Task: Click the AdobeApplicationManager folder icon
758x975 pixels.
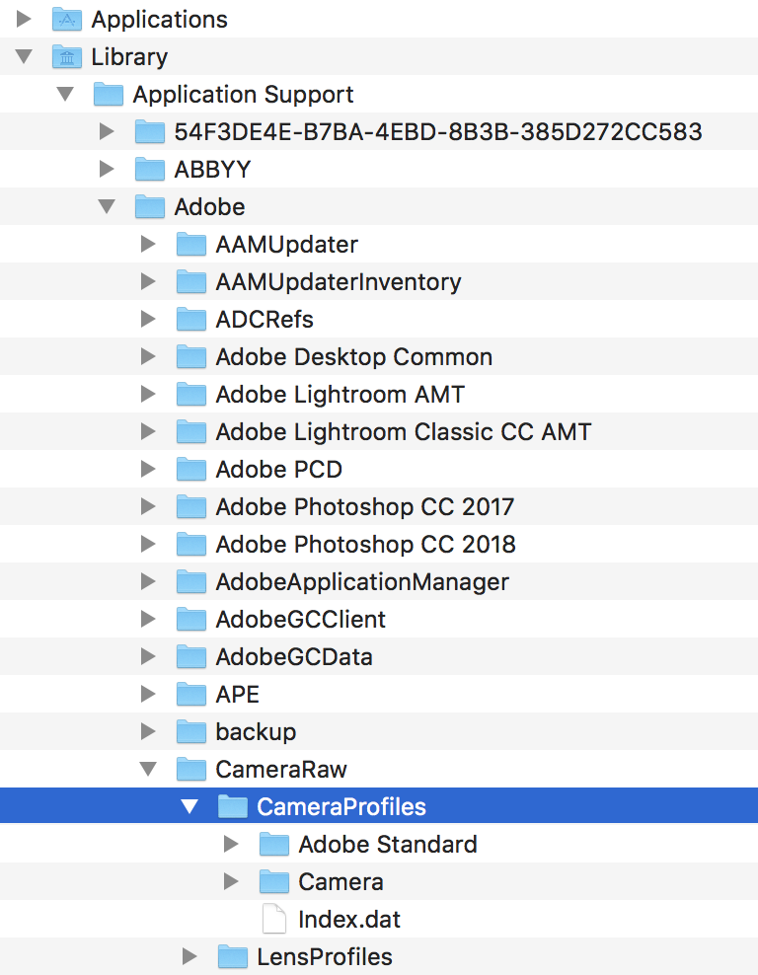Action: point(191,582)
